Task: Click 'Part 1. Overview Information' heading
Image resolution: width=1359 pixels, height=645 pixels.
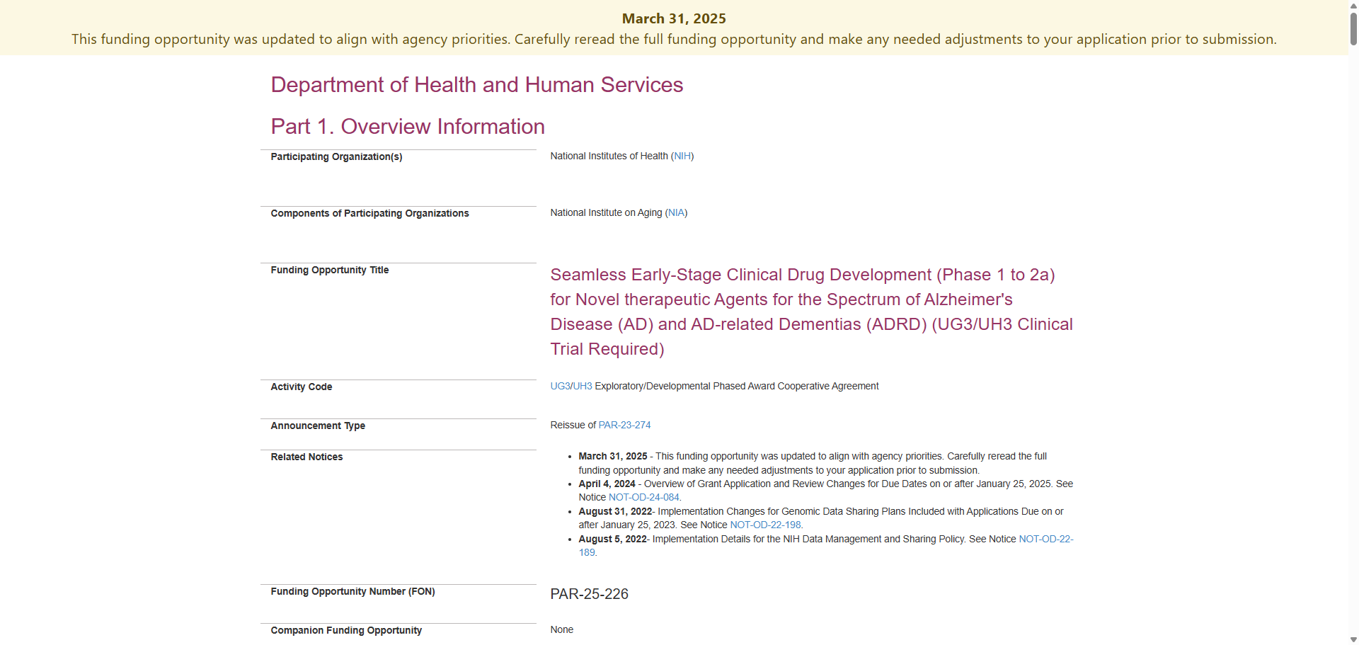Action: click(408, 127)
